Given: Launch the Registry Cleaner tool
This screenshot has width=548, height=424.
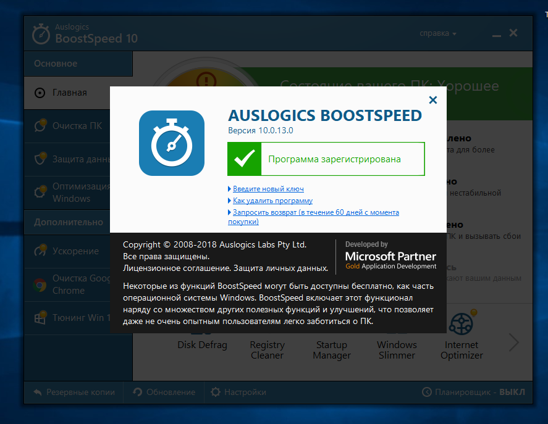Looking at the screenshot, I should (267, 350).
